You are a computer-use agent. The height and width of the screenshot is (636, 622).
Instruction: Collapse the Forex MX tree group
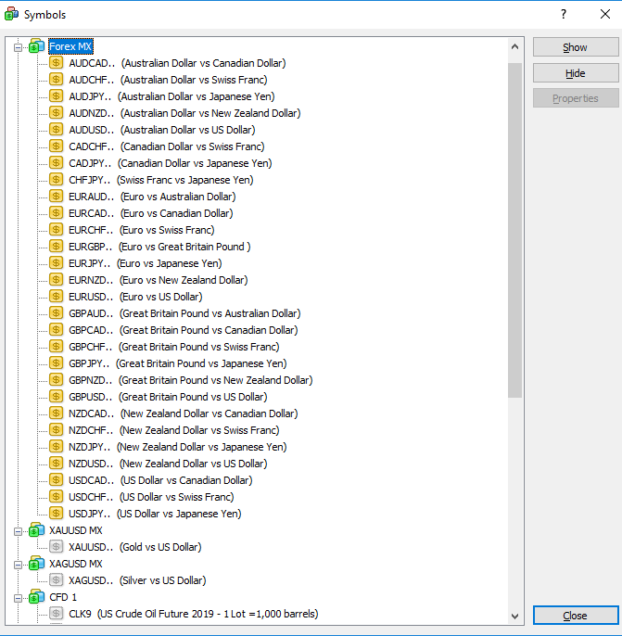pos(18,46)
